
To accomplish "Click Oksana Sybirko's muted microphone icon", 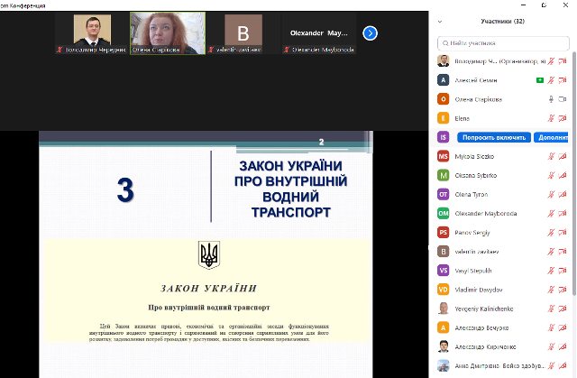I will (550, 175).
